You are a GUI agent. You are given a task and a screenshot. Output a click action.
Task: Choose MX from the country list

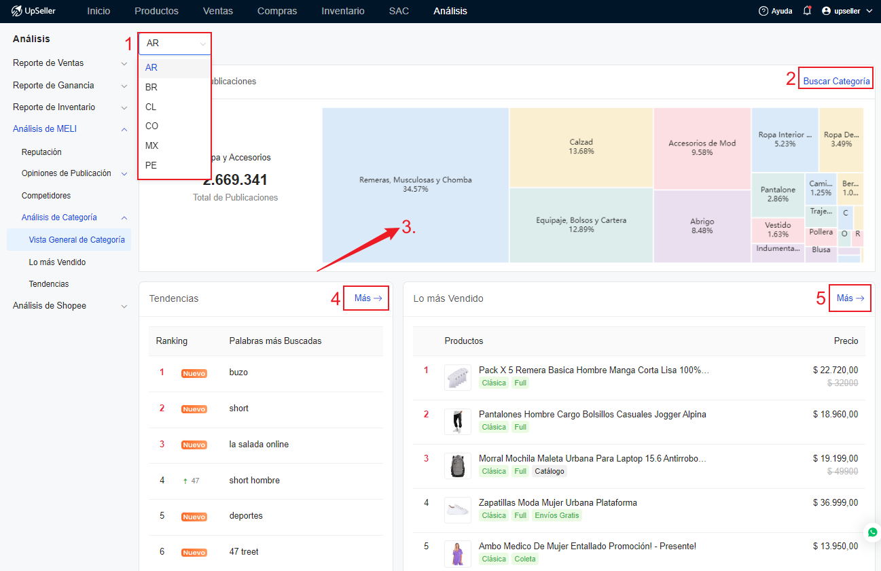151,145
